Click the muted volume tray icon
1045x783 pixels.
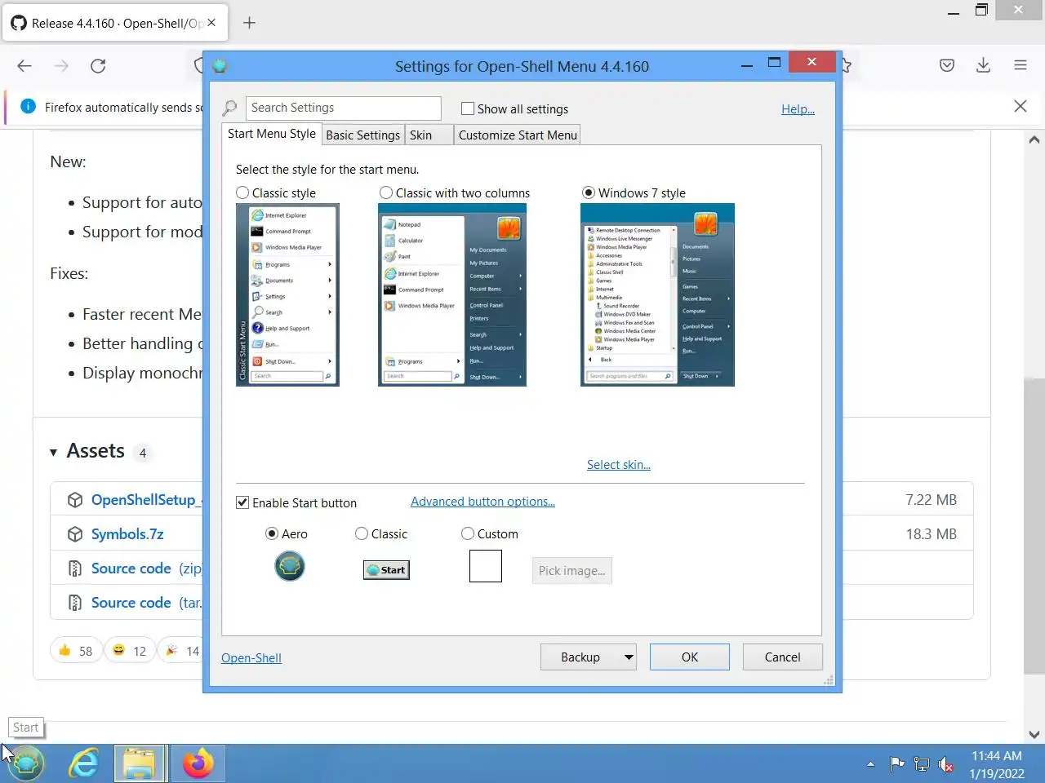pyautogui.click(x=946, y=764)
